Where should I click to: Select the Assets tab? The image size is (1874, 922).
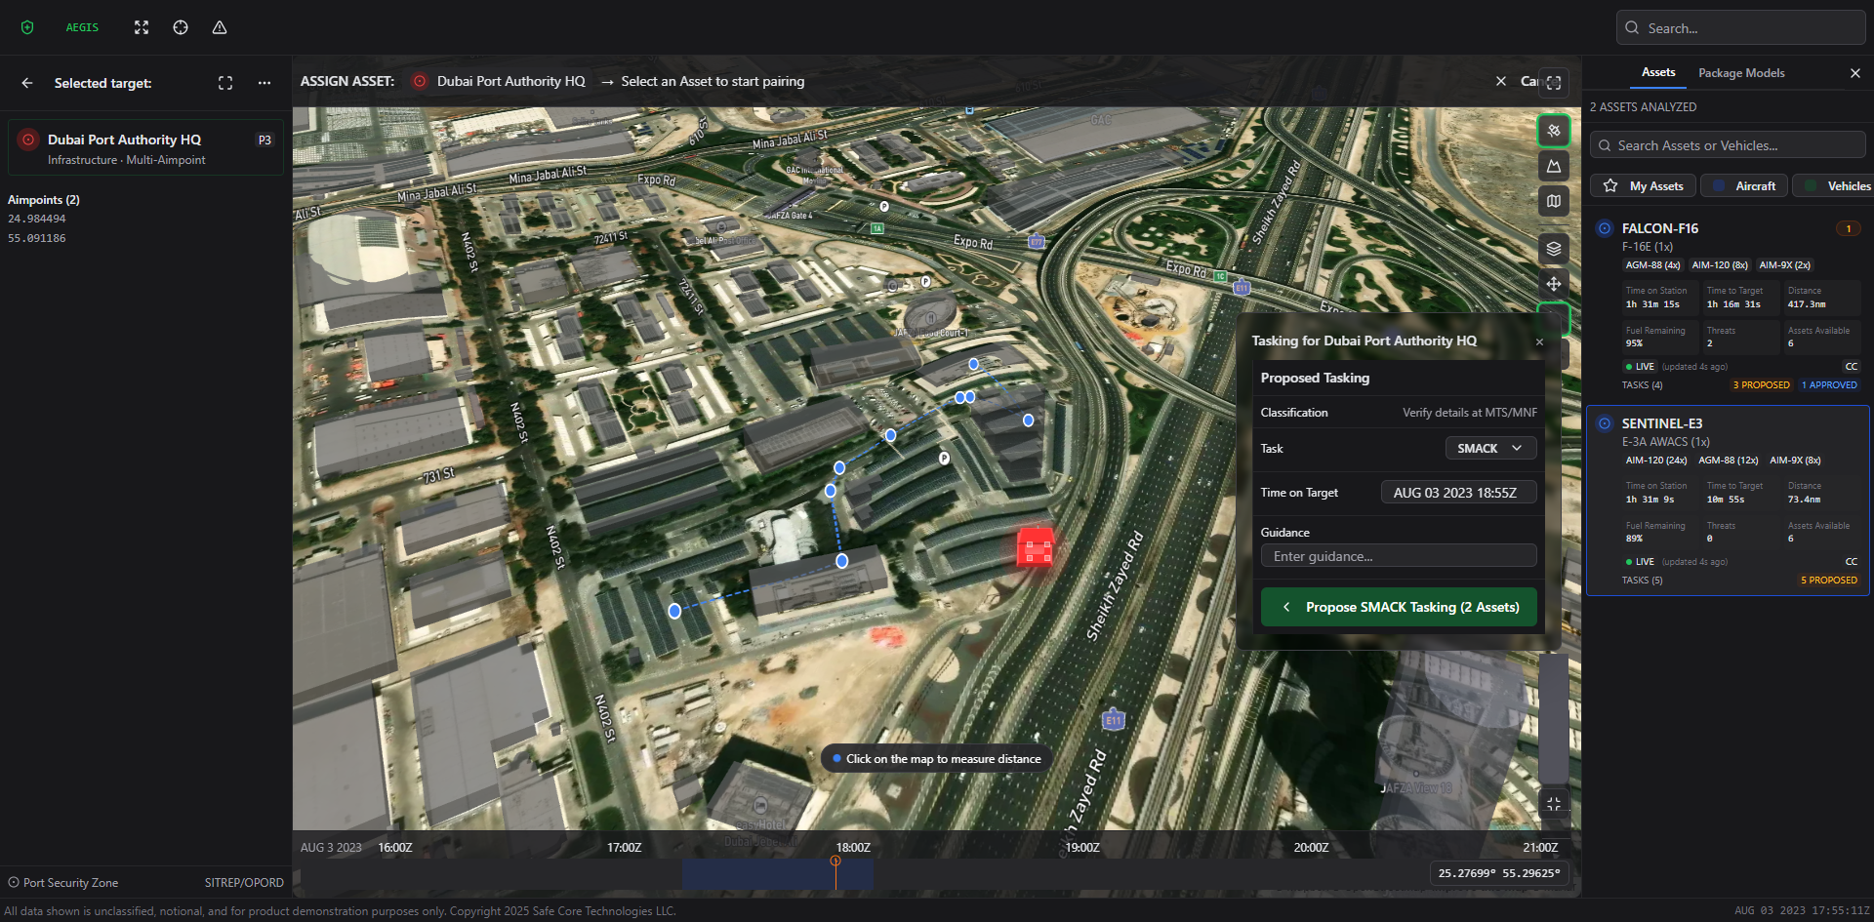(x=1658, y=73)
